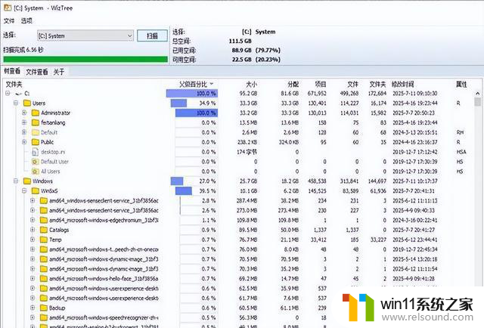The height and width of the screenshot is (328, 484).
Task: Click the Backup folder icon
Action: [44, 308]
